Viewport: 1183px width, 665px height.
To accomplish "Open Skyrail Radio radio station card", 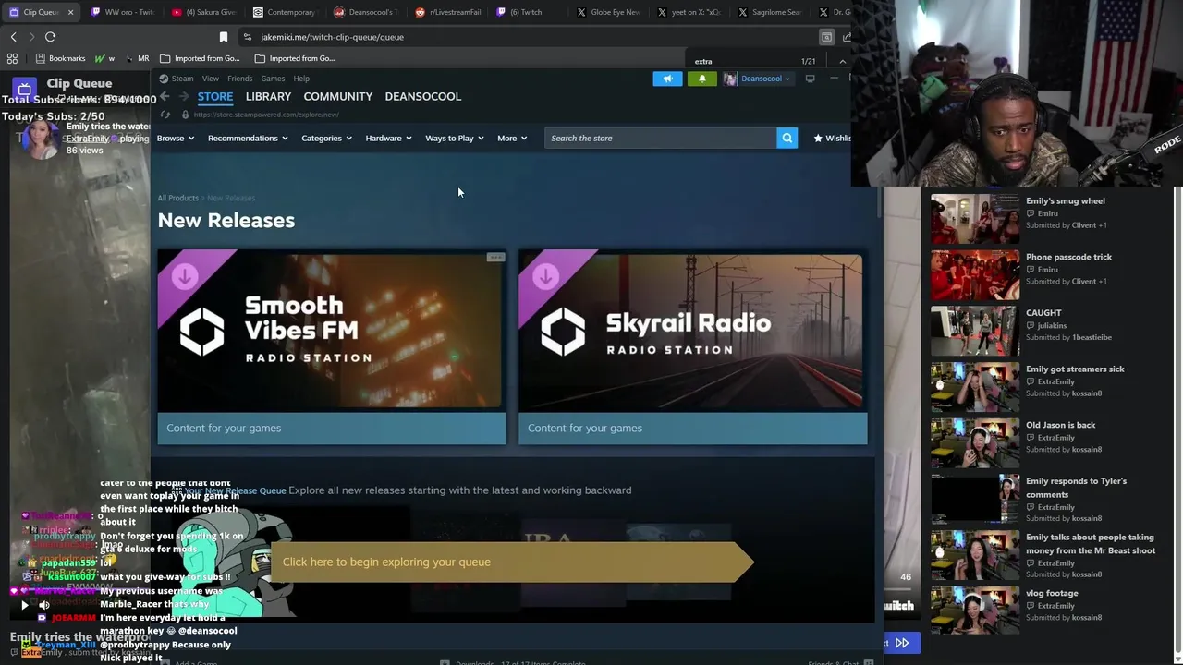I will [x=693, y=348].
